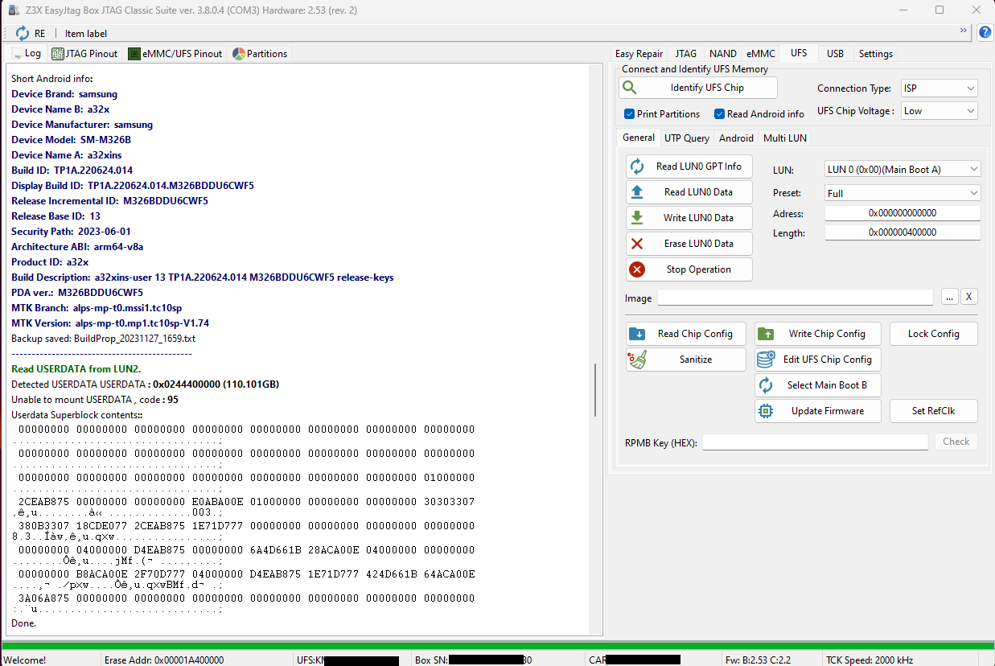
Task: Click the Read USERDATA from LUN2 line
Action: tap(76, 369)
